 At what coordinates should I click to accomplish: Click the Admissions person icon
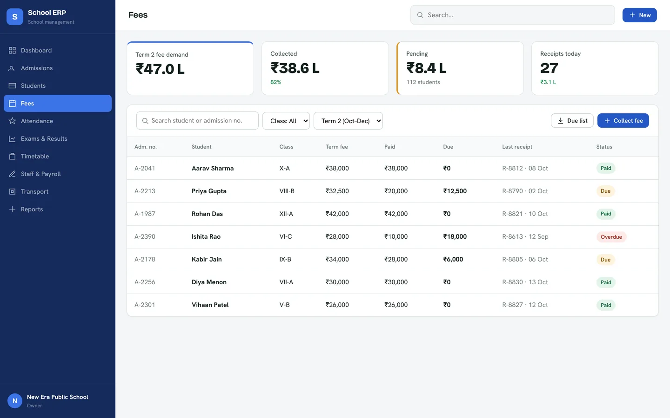[13, 68]
